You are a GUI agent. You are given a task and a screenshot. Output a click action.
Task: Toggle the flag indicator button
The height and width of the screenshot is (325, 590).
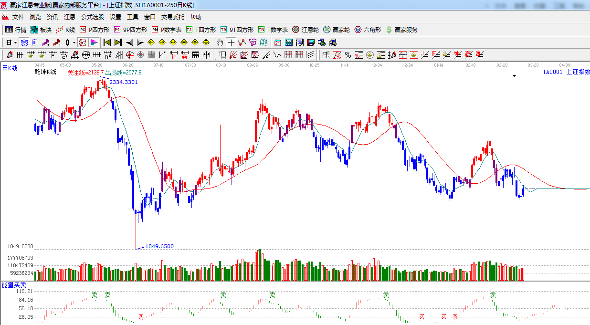pyautogui.click(x=94, y=42)
